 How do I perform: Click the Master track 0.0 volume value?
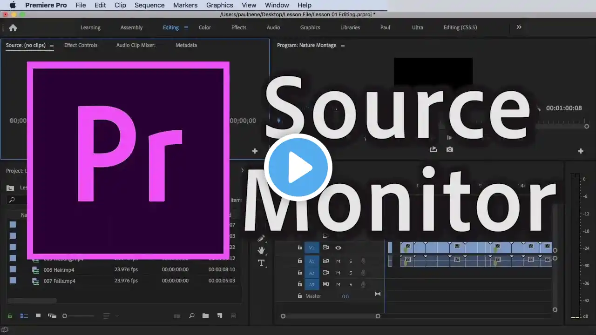click(345, 296)
